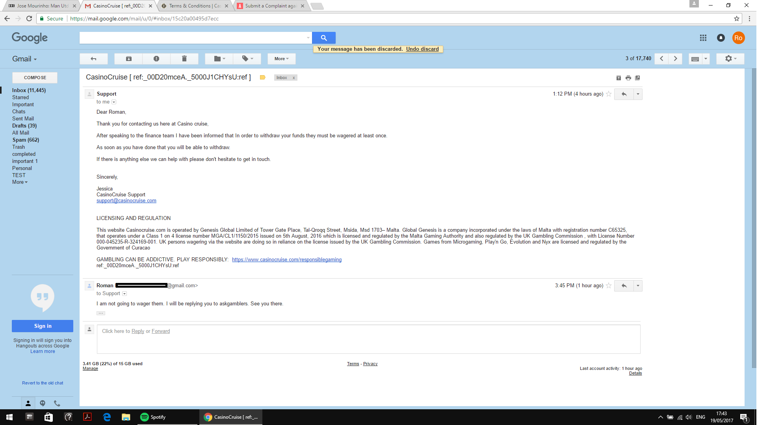
Task: Open the input tools options arrow
Action: (x=706, y=59)
